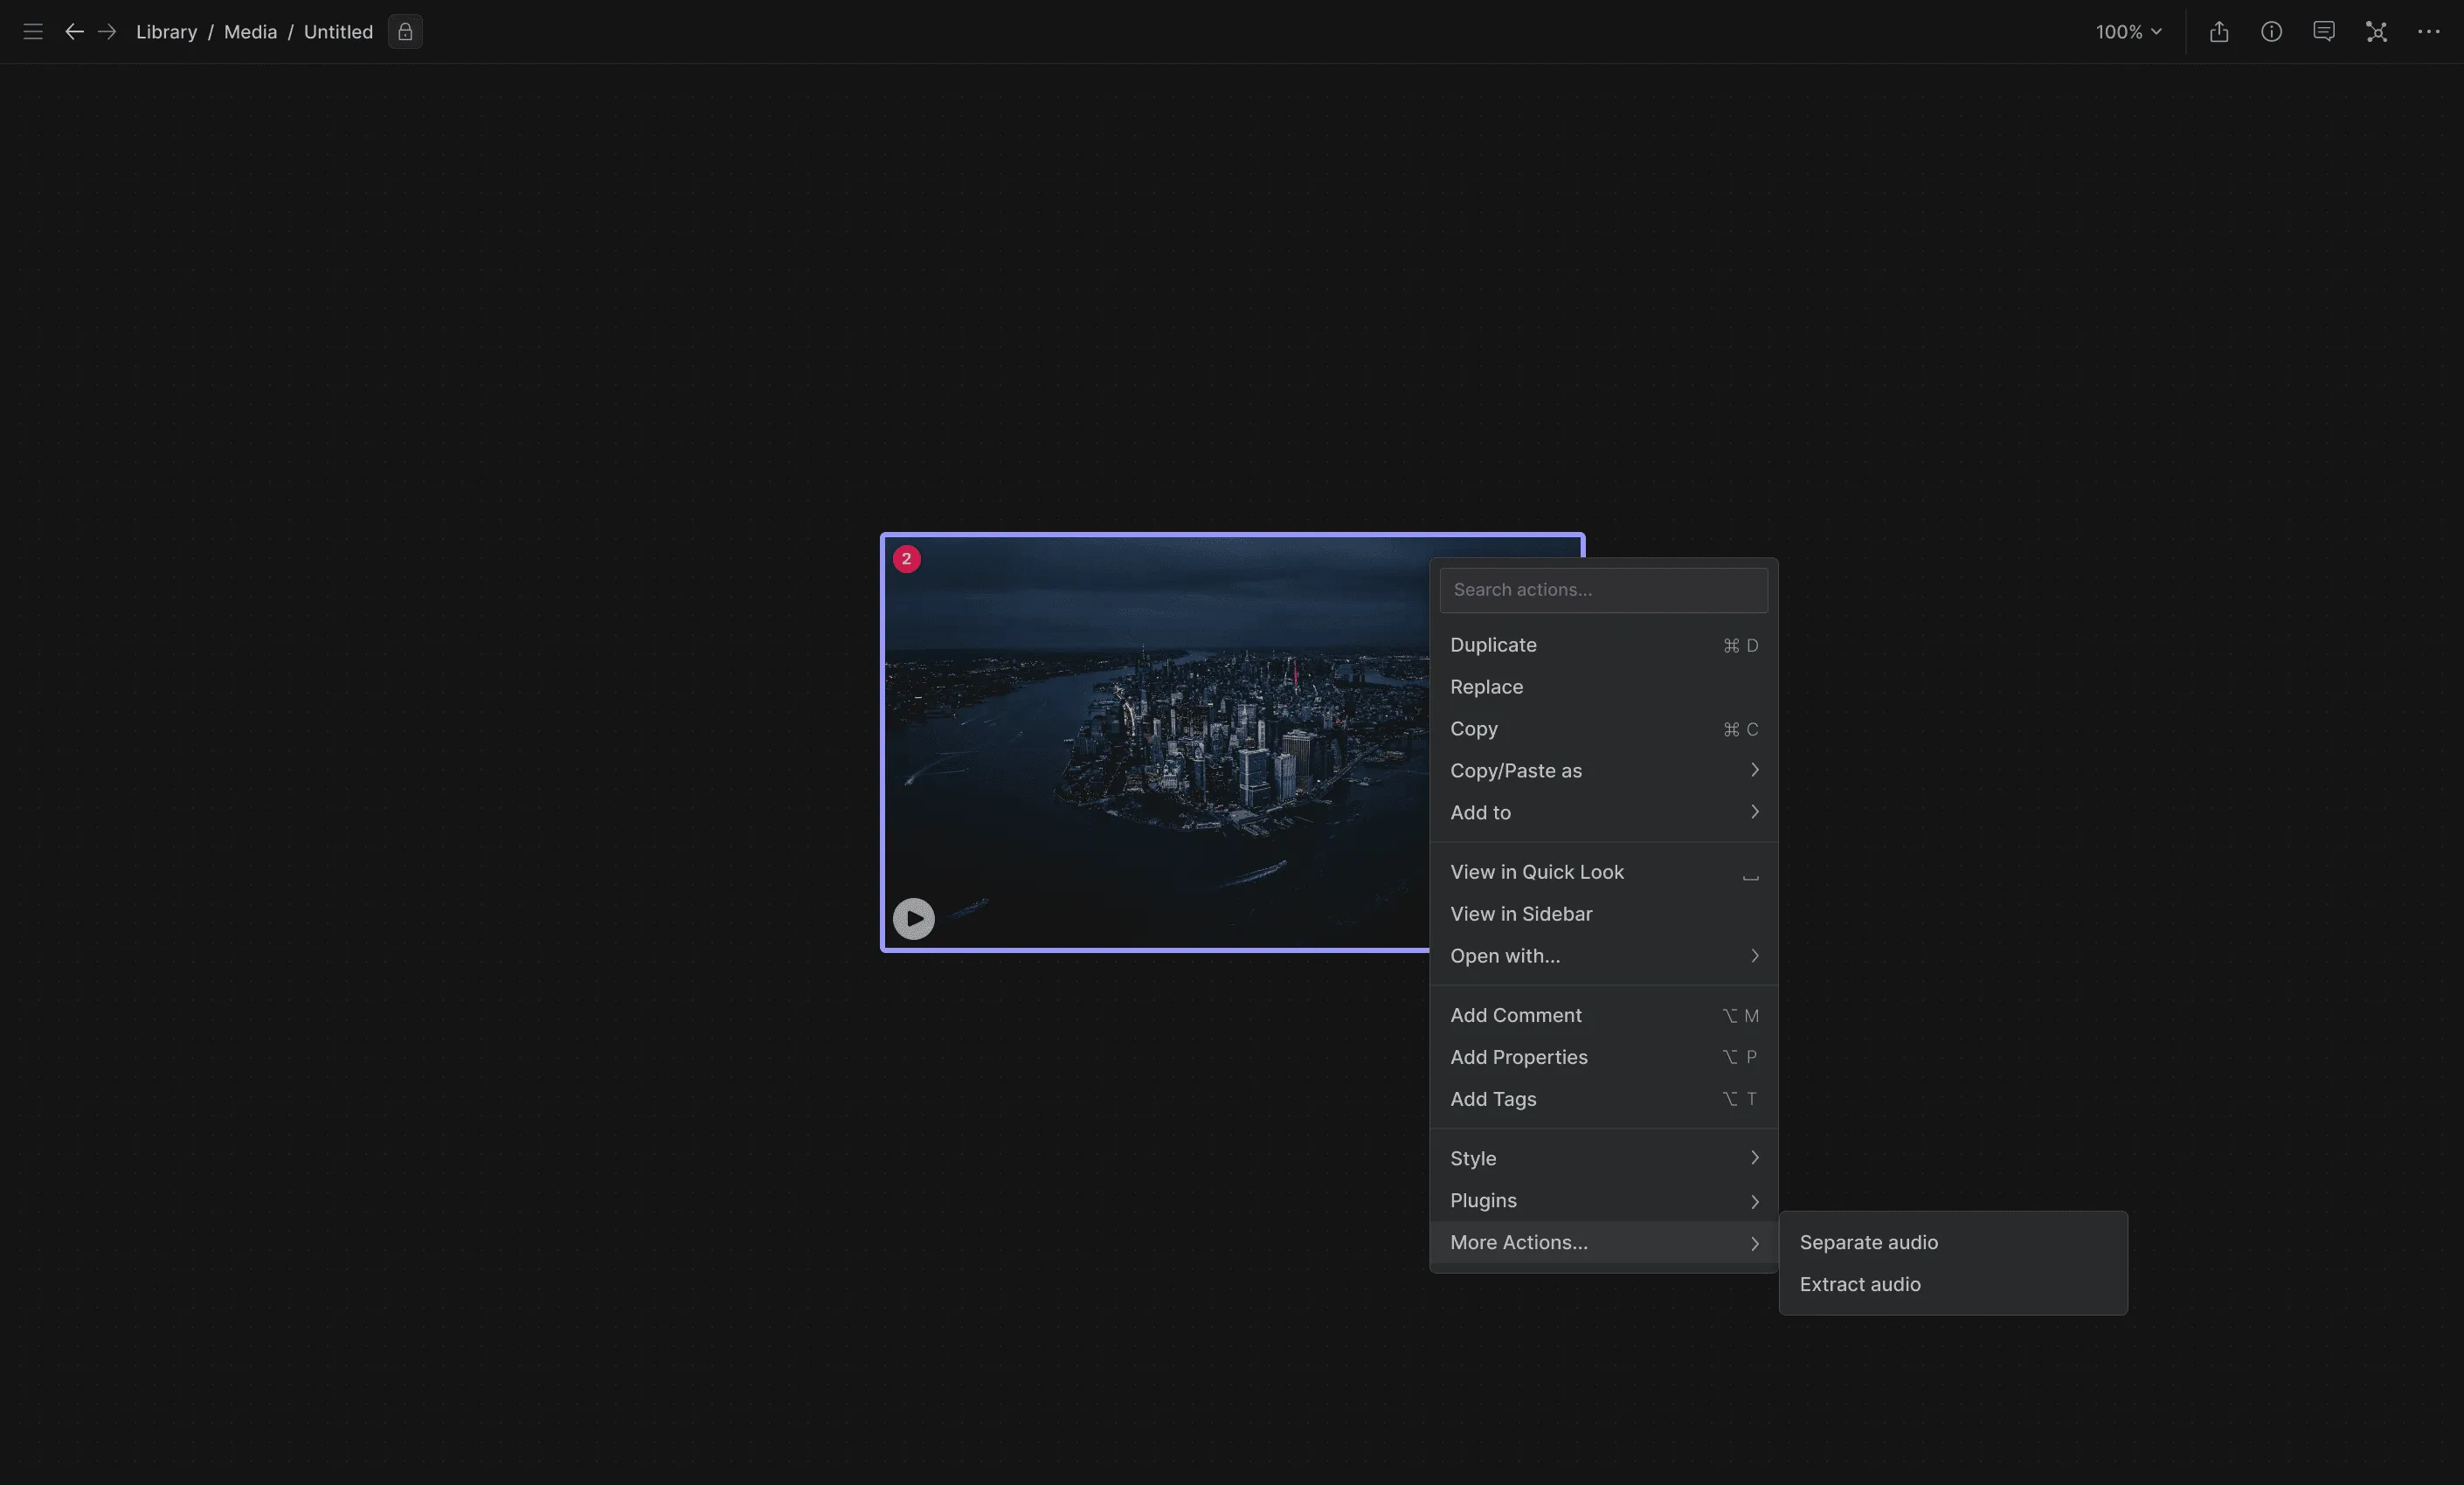2464x1485 pixels.
Task: Focus the Search actions field
Action: pyautogui.click(x=1603, y=590)
